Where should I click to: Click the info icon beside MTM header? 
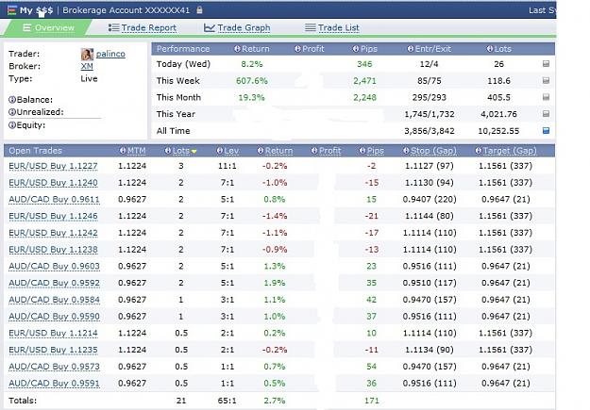click(x=123, y=151)
